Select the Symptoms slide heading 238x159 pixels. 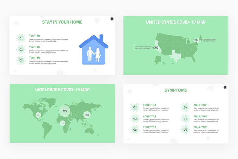pos(175,90)
